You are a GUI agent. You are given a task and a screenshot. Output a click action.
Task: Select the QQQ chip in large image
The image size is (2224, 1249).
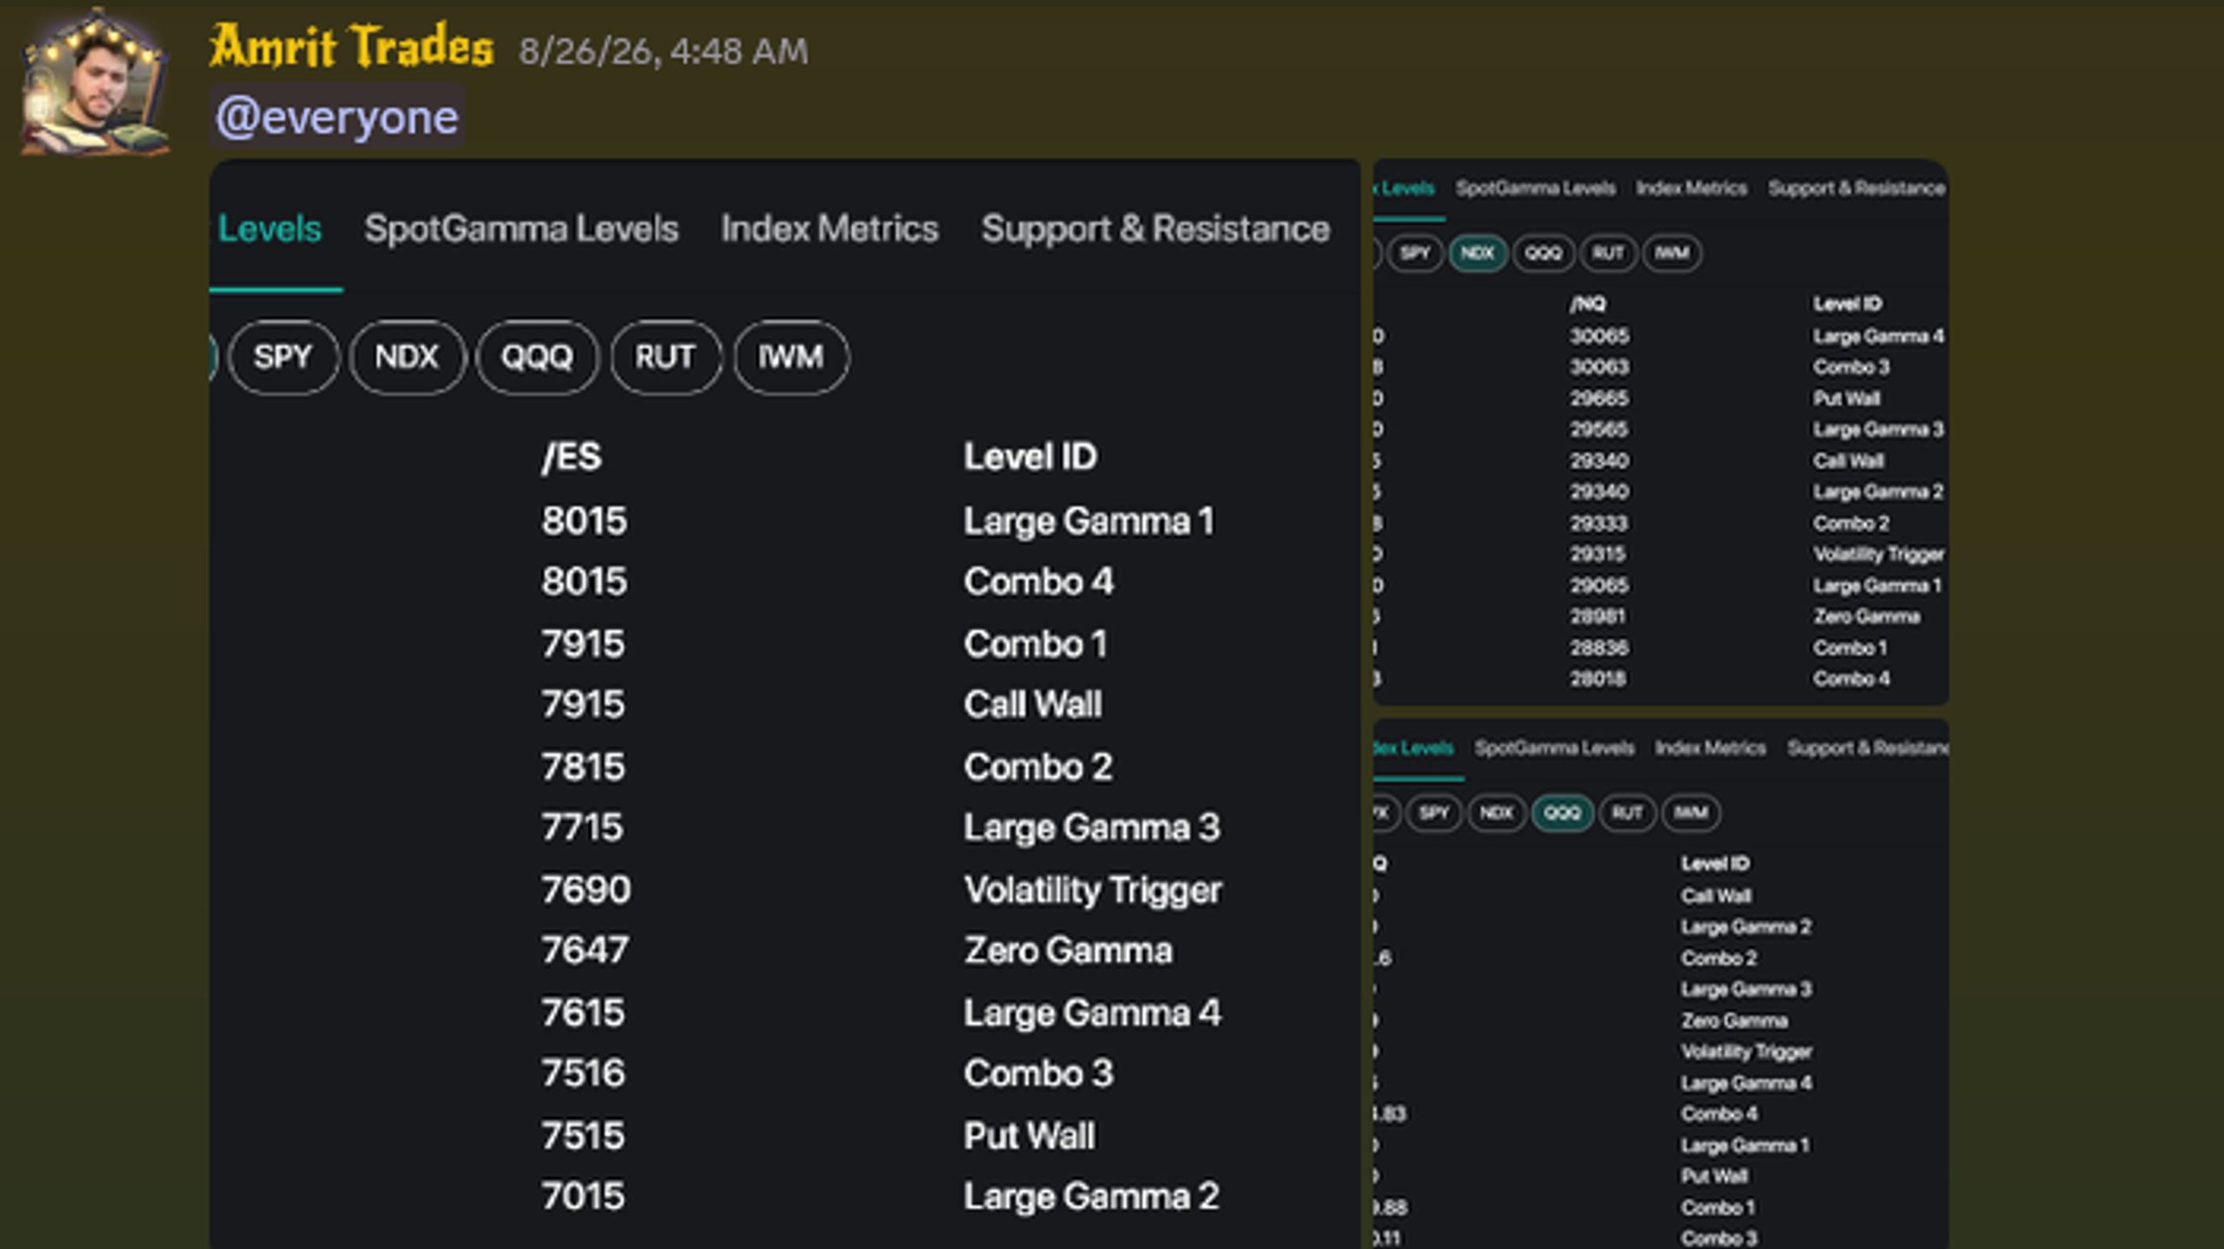[x=537, y=357]
